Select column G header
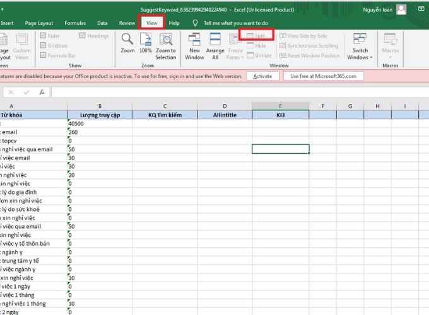The image size is (429, 315). pos(350,106)
